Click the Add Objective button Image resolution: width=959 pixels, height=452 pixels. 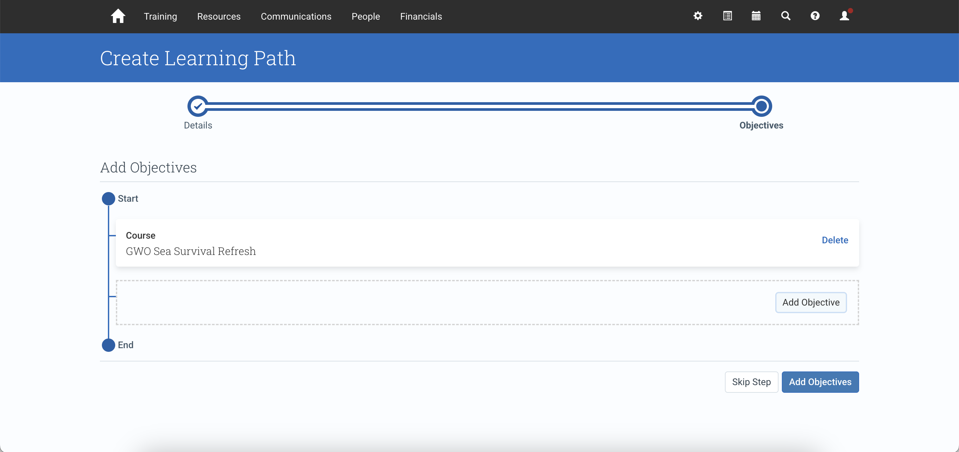click(x=811, y=303)
